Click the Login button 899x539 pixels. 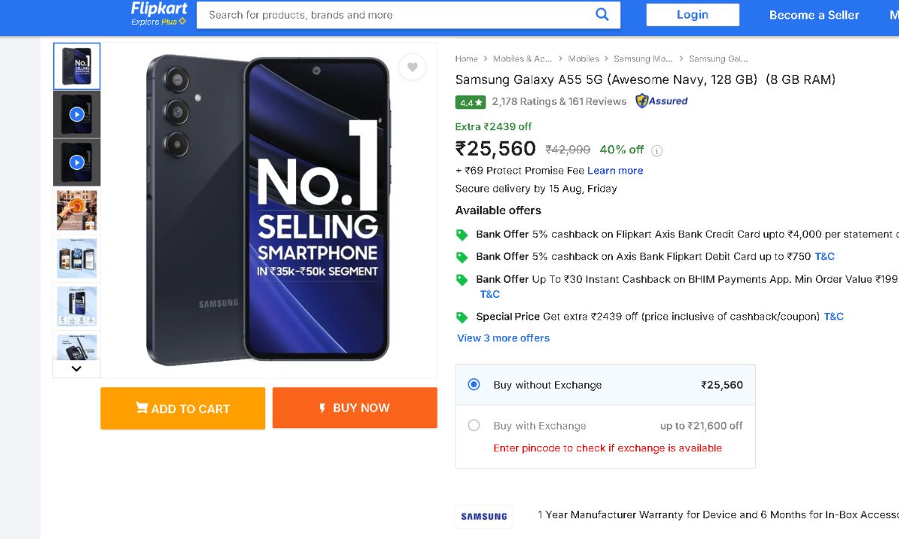click(692, 15)
